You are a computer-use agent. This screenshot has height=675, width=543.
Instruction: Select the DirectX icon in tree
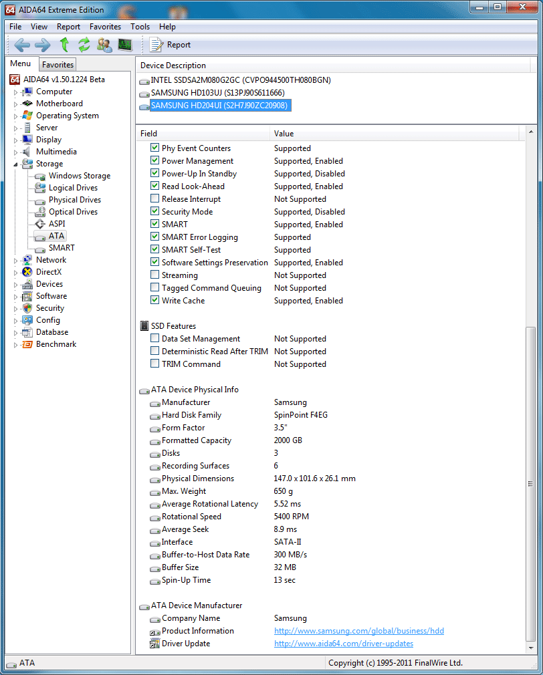[27, 272]
